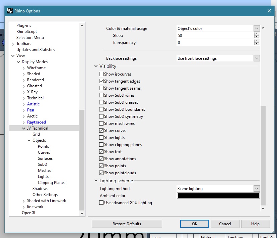Open Shadows settings

(40, 189)
